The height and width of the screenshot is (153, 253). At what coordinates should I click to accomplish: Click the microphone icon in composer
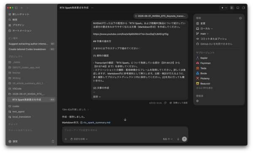tap(178, 139)
